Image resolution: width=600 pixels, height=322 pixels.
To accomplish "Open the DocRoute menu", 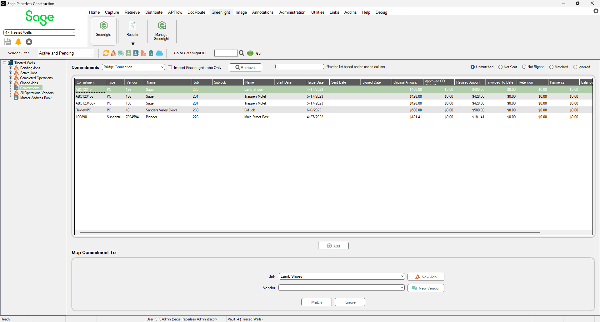I will [x=196, y=12].
